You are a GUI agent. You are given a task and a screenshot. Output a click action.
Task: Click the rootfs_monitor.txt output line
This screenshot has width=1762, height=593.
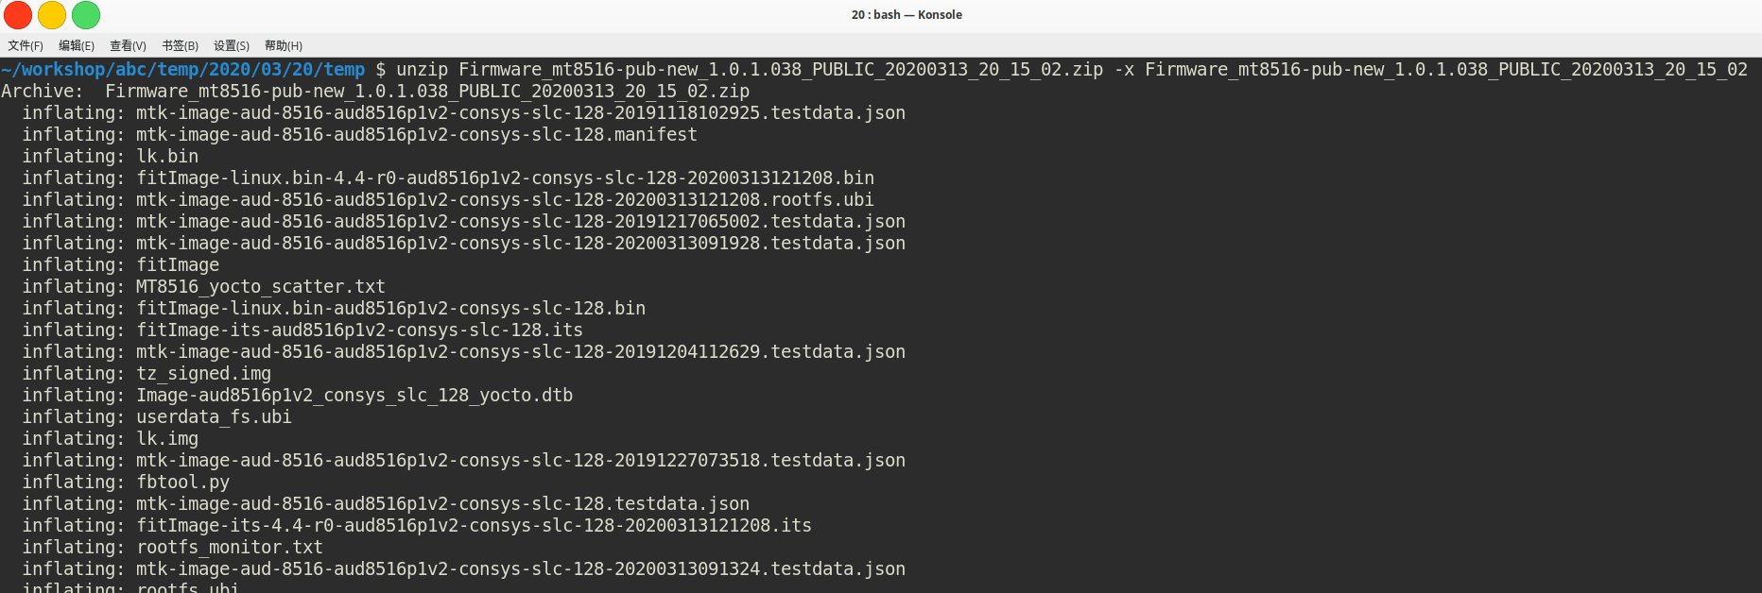click(x=172, y=547)
